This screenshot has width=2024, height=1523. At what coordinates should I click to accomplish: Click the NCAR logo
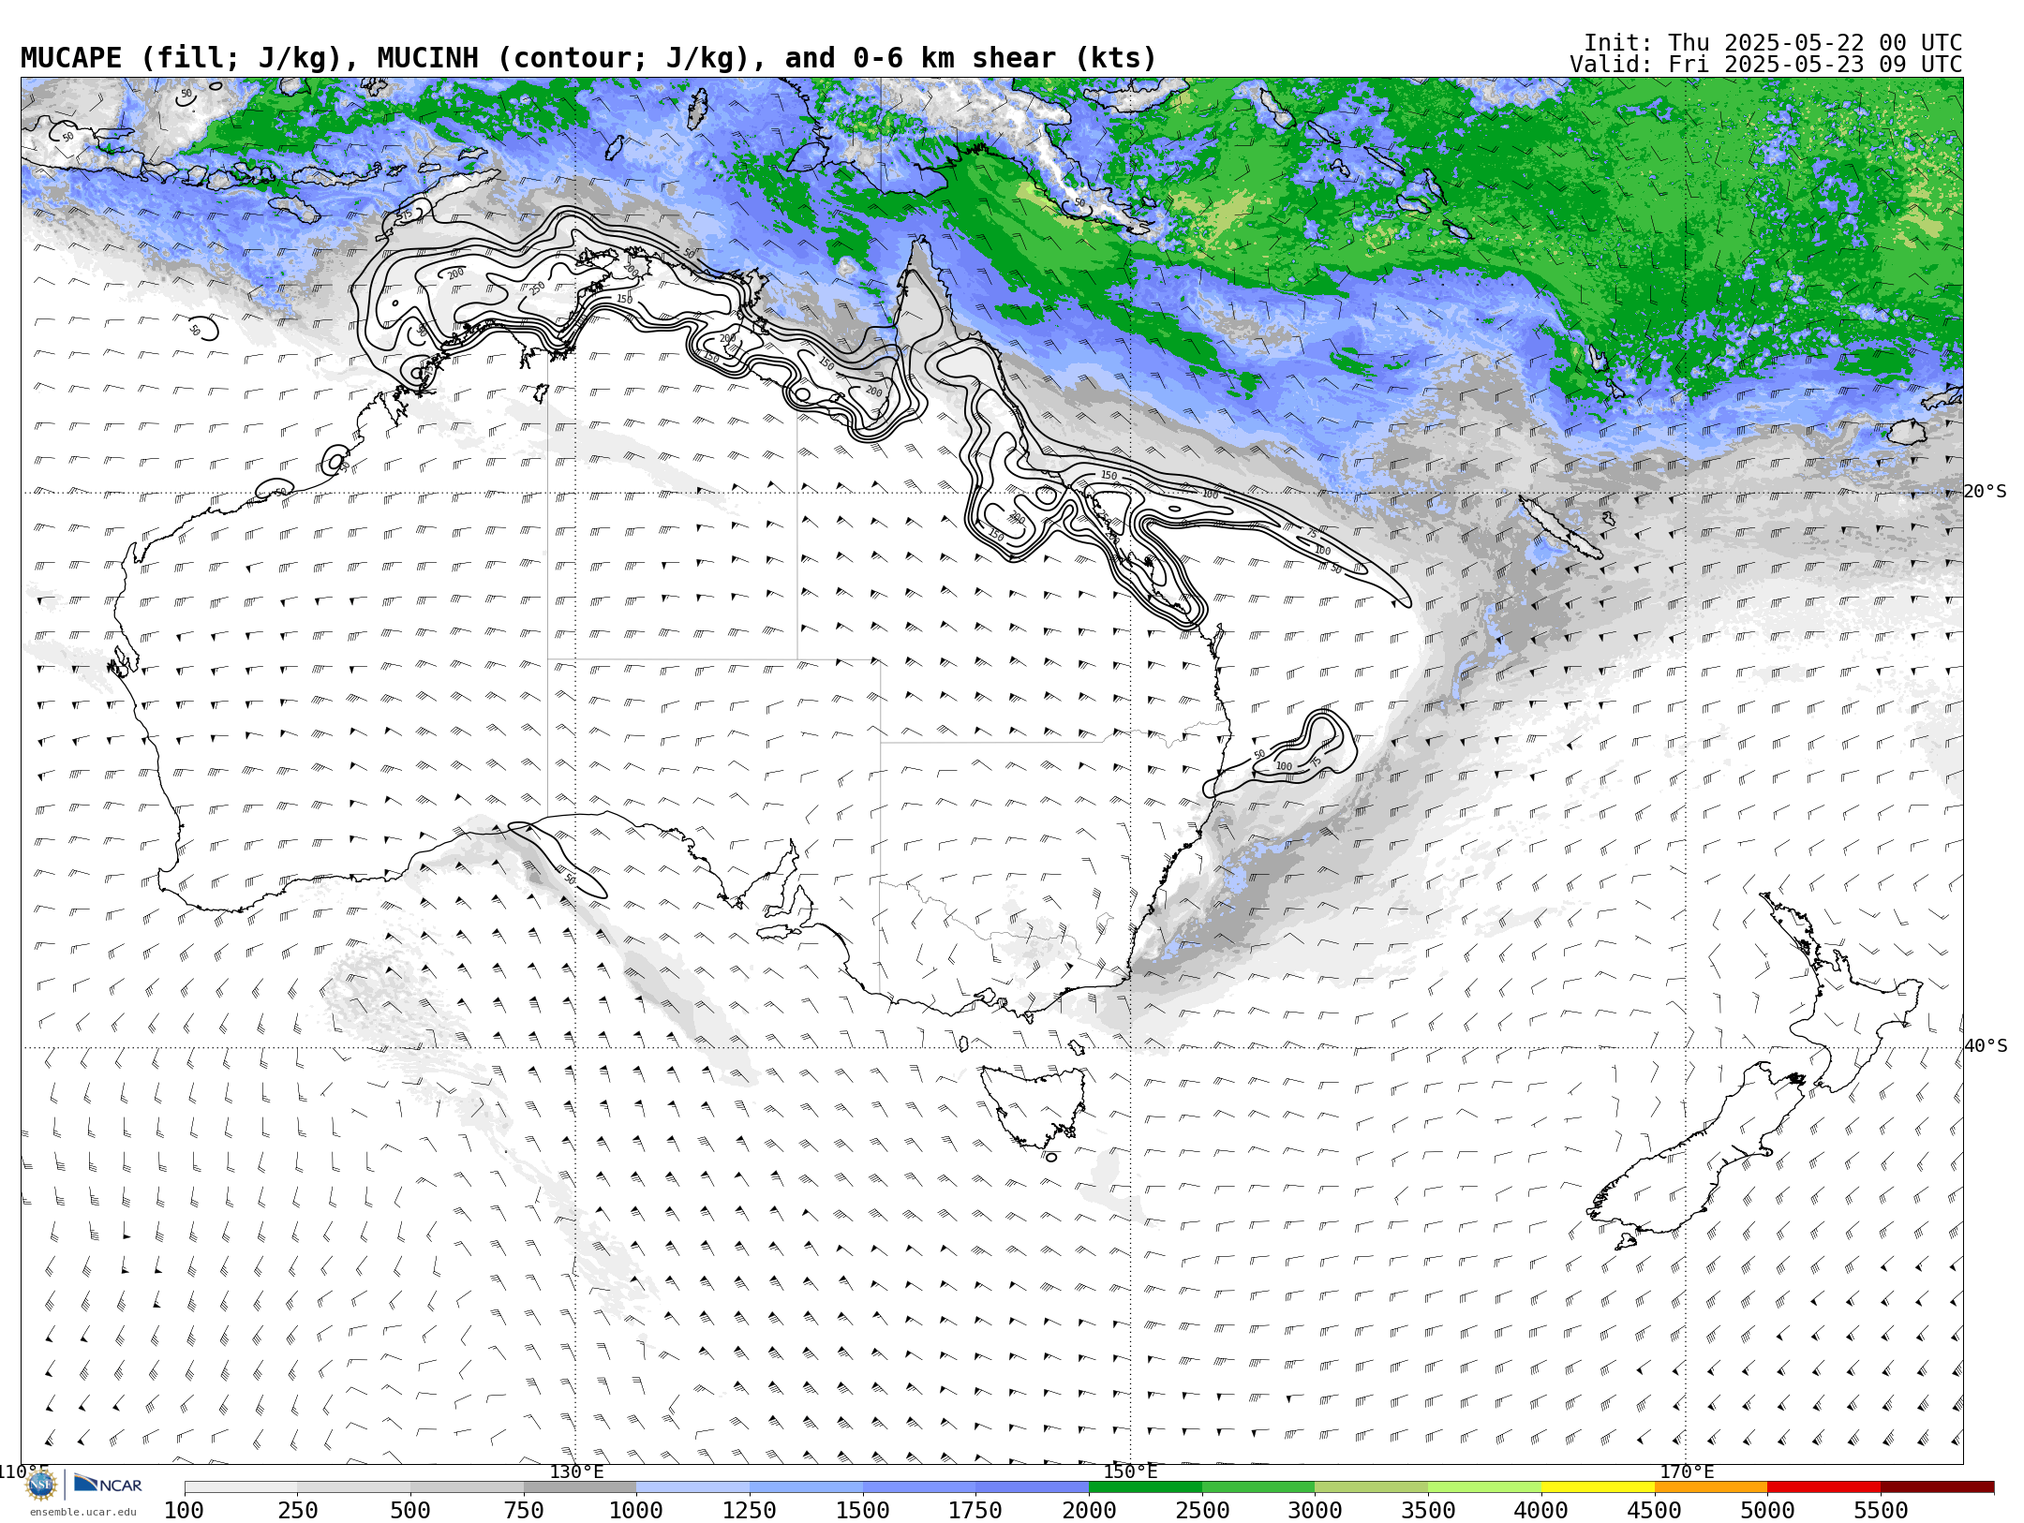108,1484
